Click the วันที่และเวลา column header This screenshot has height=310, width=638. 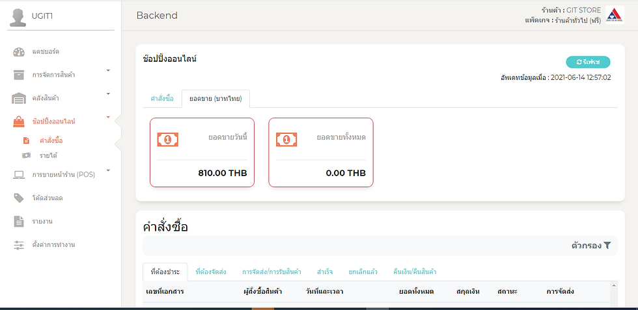[x=325, y=292]
